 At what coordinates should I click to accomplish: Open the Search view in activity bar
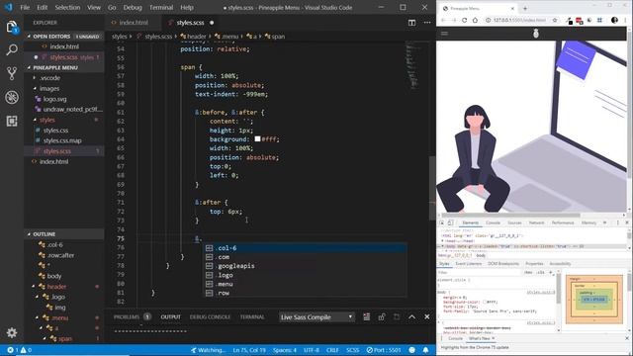click(12, 50)
